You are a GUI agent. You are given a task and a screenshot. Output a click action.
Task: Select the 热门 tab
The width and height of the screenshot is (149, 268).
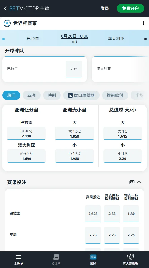tap(11, 95)
